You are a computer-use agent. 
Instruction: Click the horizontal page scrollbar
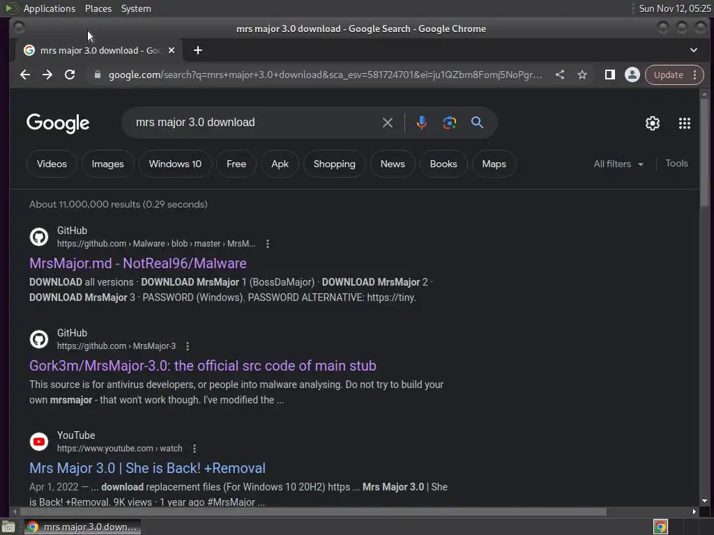[x=312, y=512]
